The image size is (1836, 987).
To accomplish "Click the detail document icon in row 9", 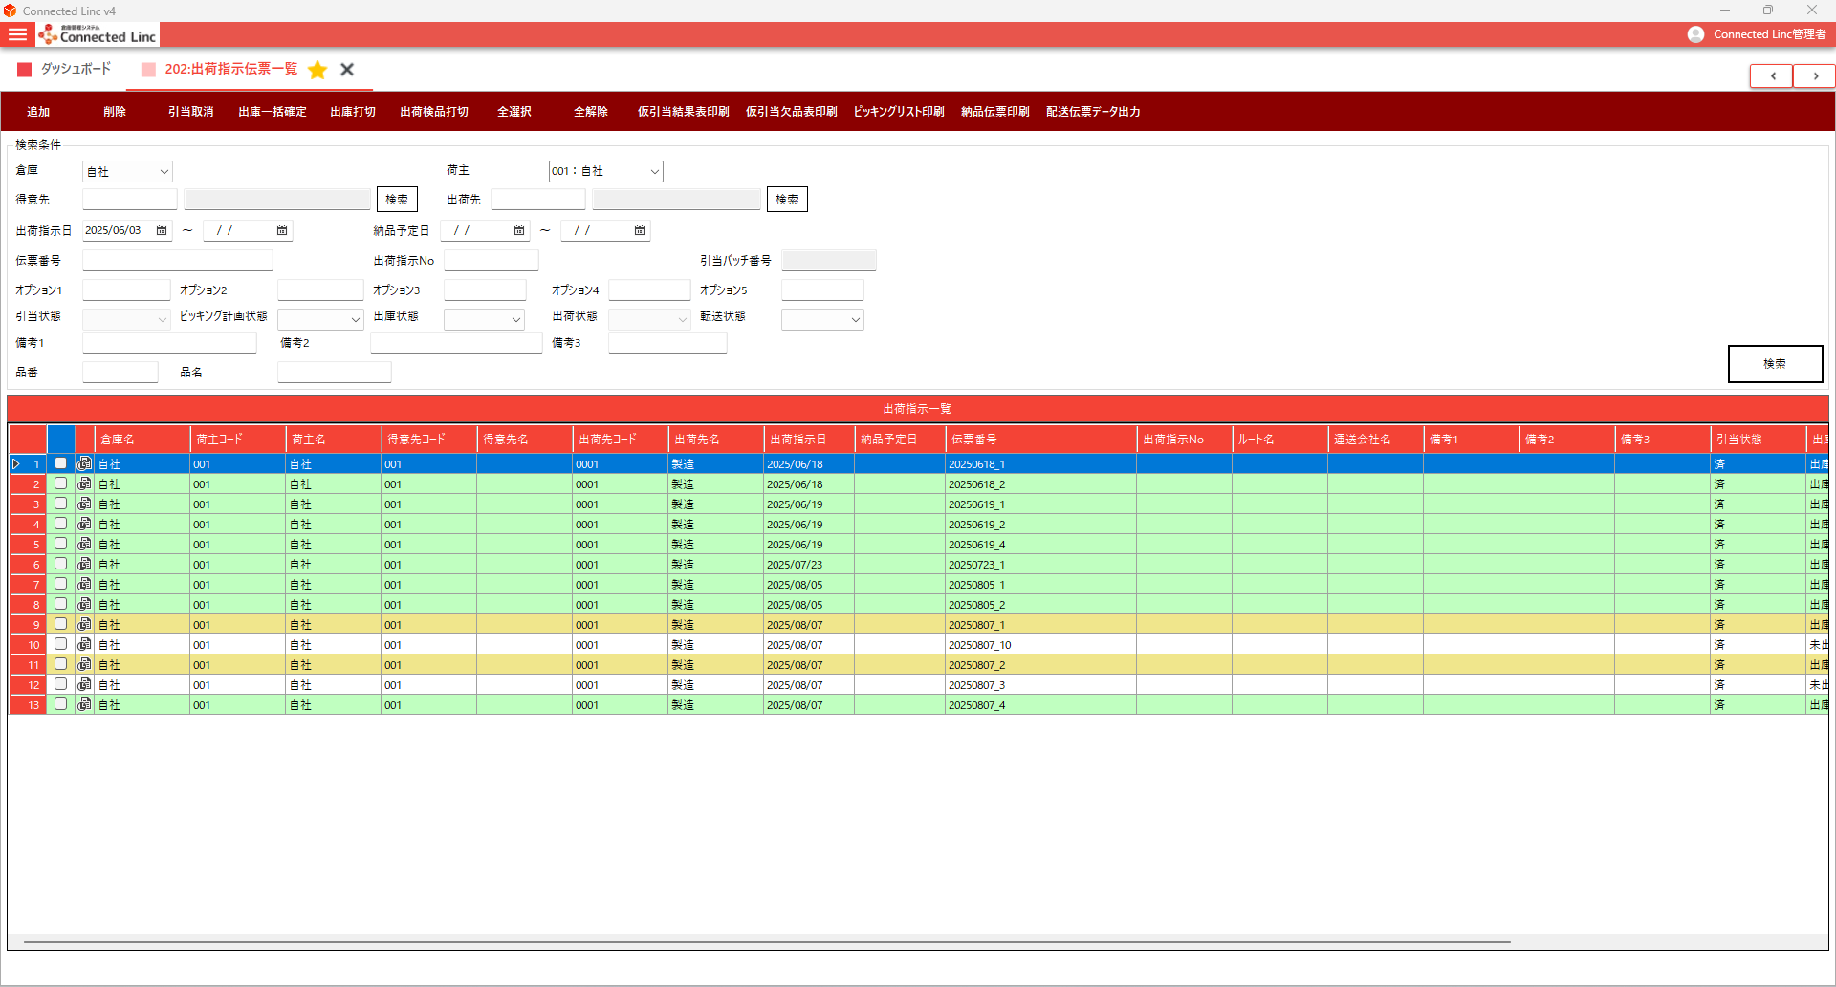I will (x=84, y=624).
